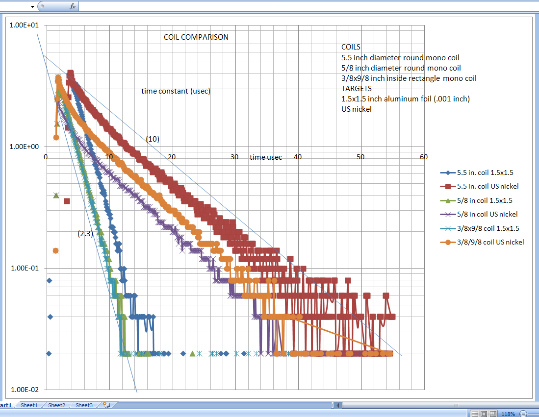Click the '(2.3)' time constant annotation
This screenshot has width=539, height=417.
pyautogui.click(x=85, y=234)
